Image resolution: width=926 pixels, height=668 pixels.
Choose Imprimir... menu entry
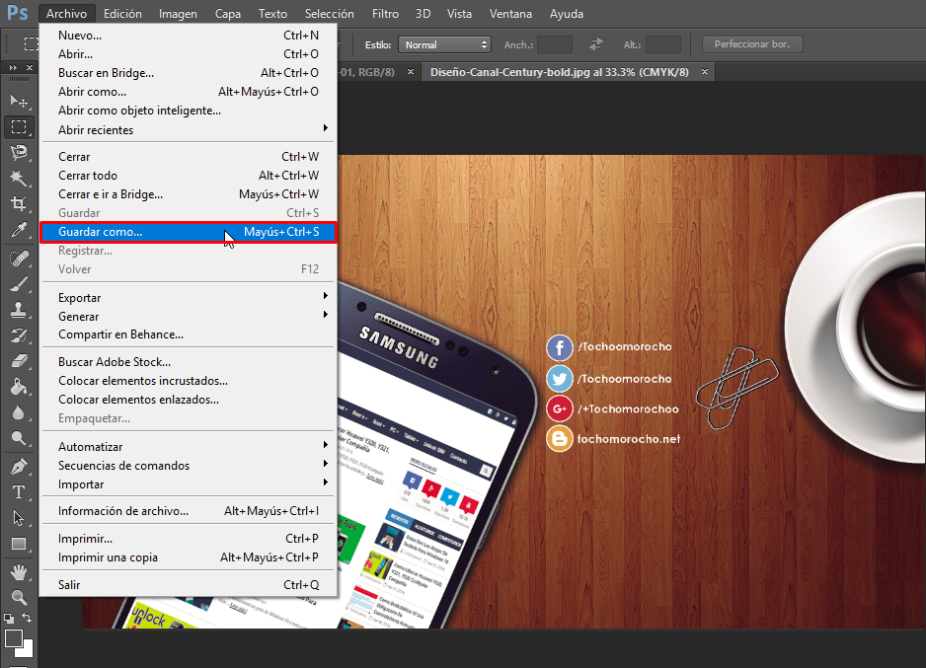tap(188, 539)
